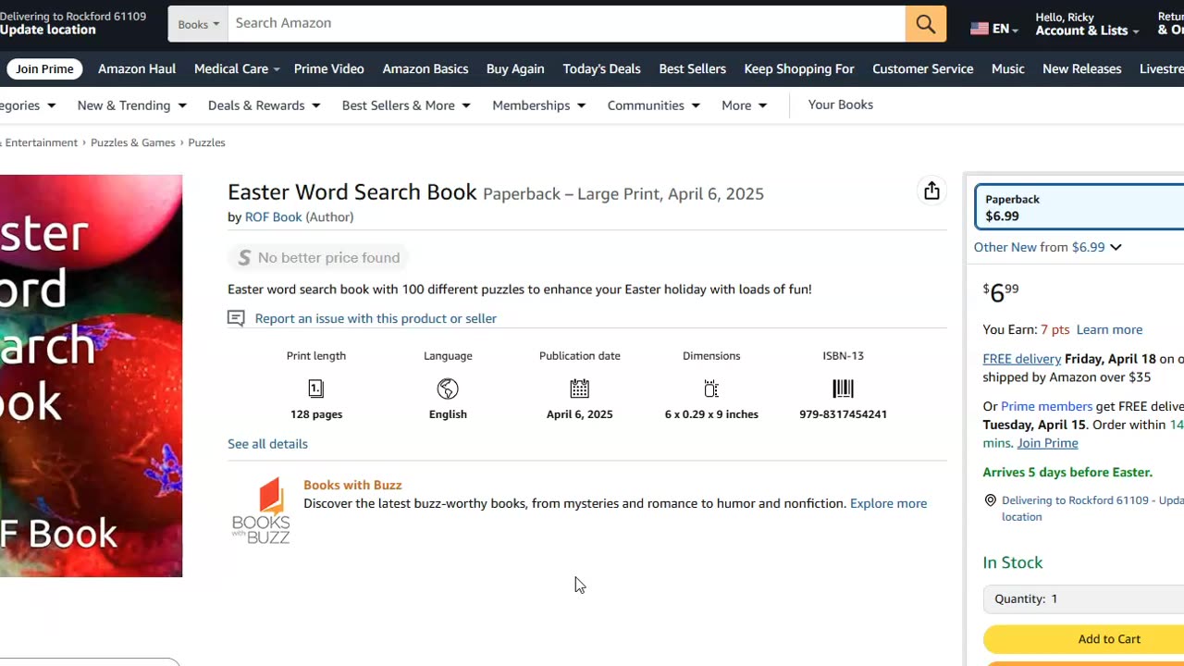The height and width of the screenshot is (666, 1184).
Task: Click the Prime members link
Action: [1046, 406]
